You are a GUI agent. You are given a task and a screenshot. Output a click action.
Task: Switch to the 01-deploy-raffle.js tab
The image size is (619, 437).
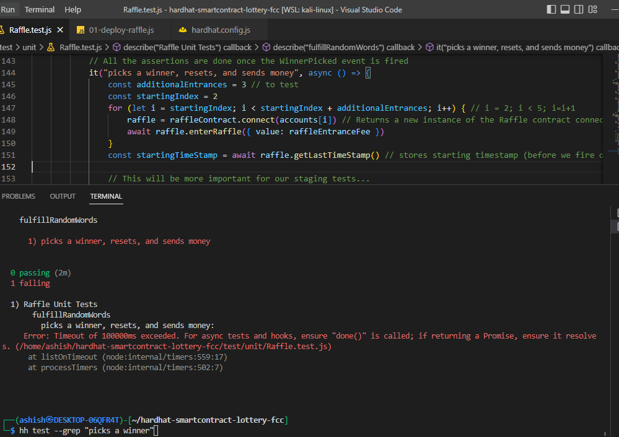[x=121, y=30]
